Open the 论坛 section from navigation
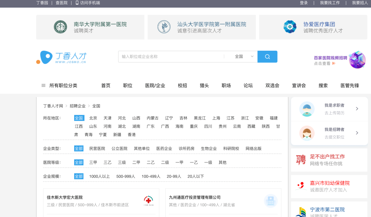The width and height of the screenshot is (371, 217). coord(248,85)
